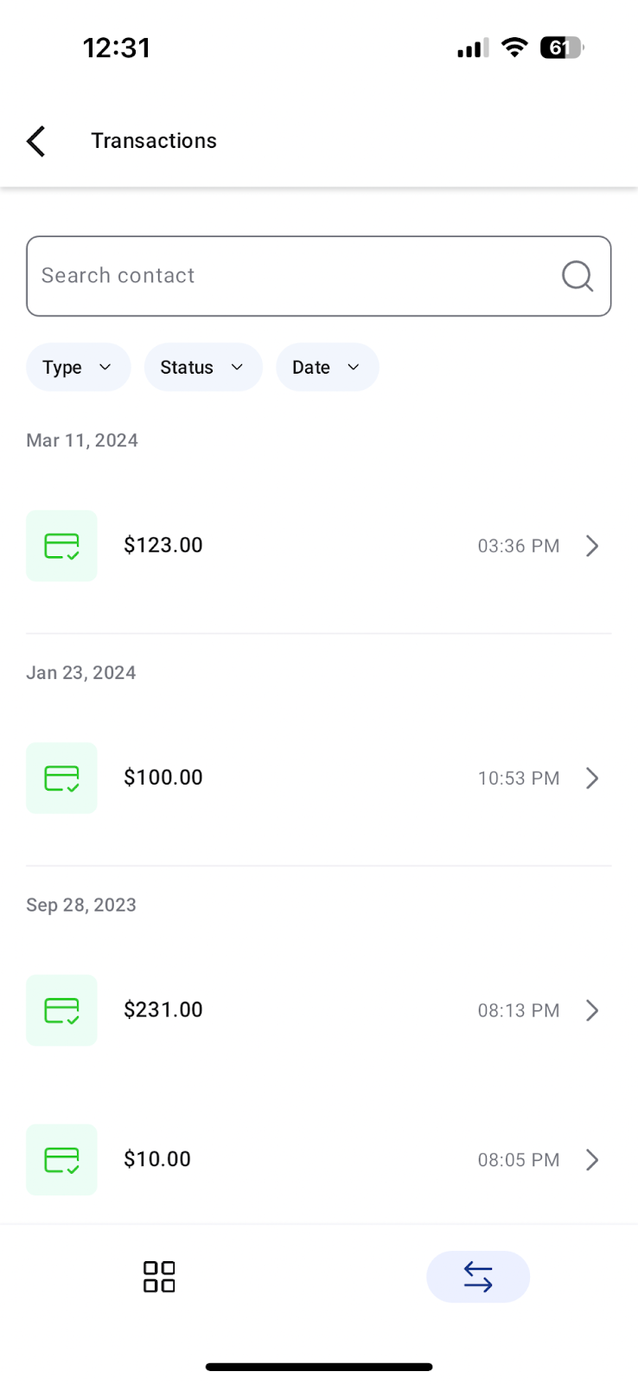This screenshot has height=1384, width=638.
Task: Open the Type filter dropdown
Action: point(78,368)
